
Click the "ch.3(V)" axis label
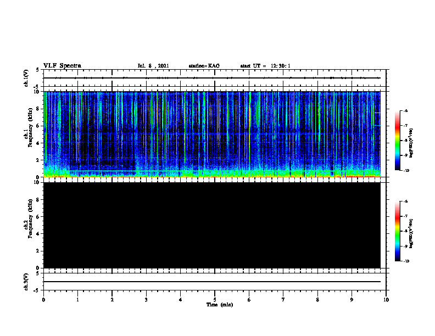click(26, 282)
